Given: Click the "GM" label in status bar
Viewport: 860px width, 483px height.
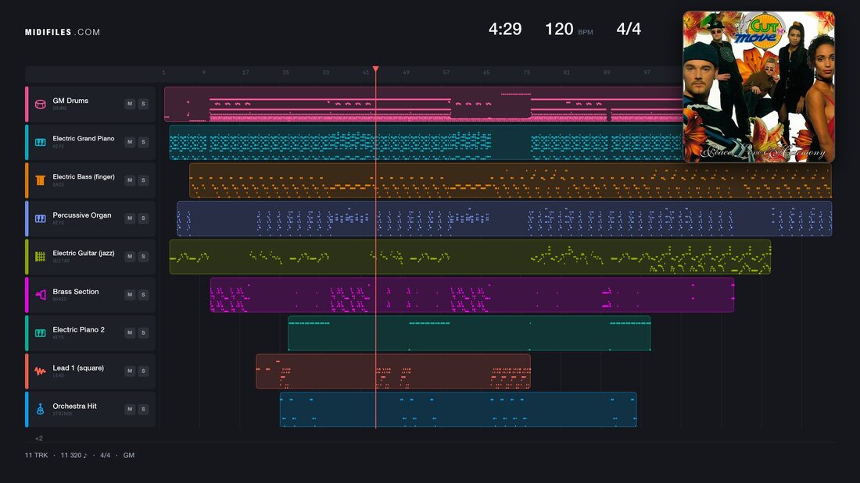Looking at the screenshot, I should click(x=129, y=455).
